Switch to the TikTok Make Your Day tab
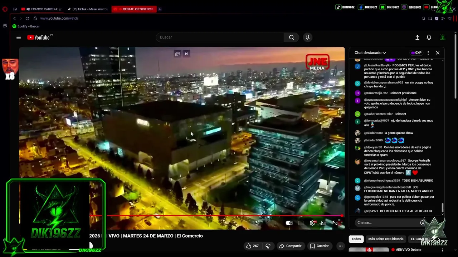 pos(88,9)
